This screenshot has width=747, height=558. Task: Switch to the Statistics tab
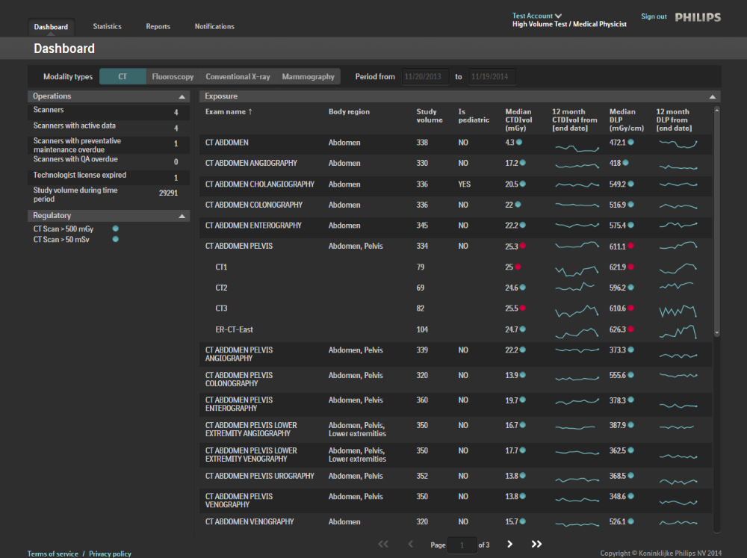coord(107,27)
